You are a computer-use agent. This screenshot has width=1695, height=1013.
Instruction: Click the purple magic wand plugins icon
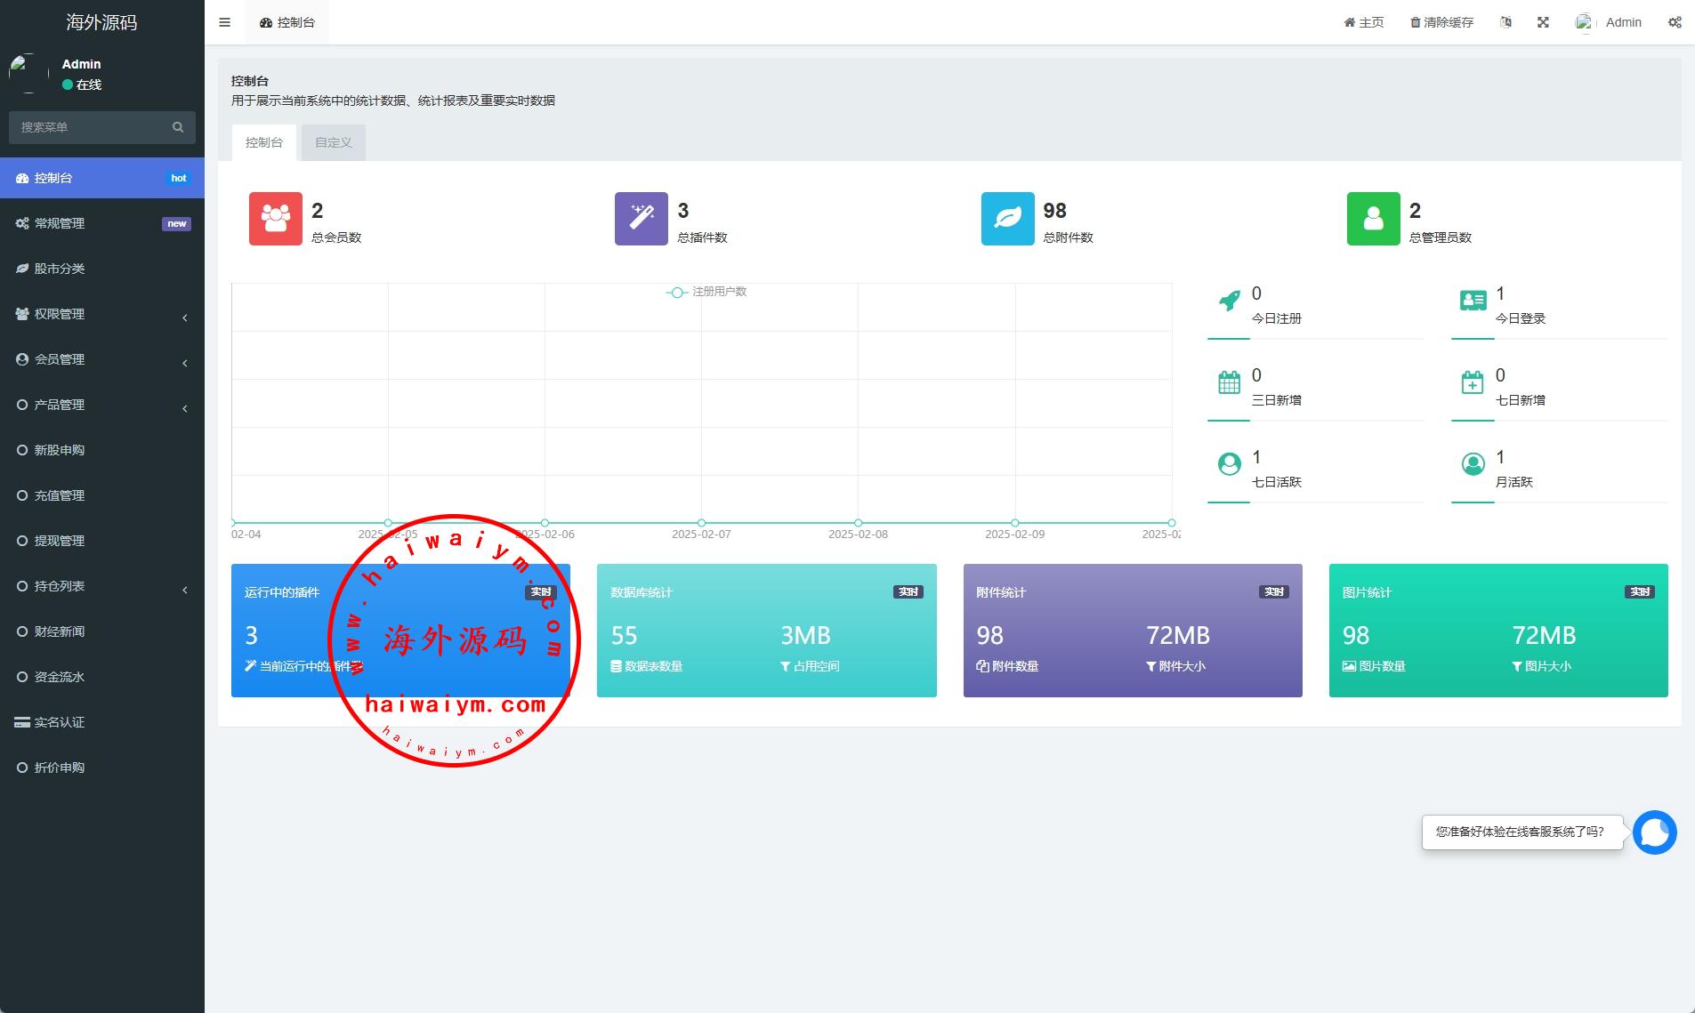click(x=641, y=219)
